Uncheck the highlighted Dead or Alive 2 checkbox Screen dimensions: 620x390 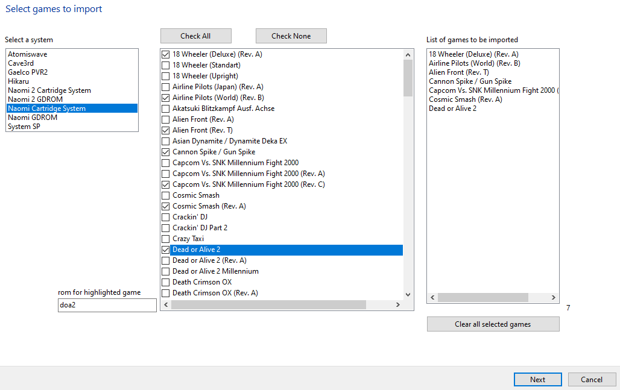tap(166, 250)
